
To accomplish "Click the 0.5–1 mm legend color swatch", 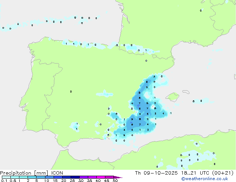I will [15, 177].
